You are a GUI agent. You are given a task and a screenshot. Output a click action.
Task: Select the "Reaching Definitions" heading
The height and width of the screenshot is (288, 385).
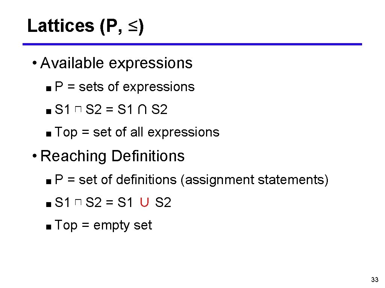(112, 156)
